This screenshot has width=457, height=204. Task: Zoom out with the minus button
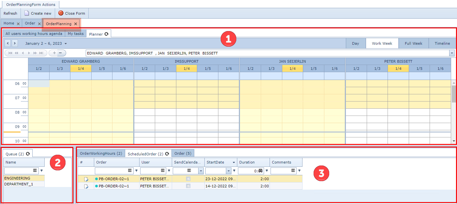click(x=60, y=53)
